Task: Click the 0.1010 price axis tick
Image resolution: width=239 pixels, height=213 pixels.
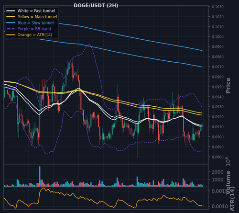Action: click(217, 27)
